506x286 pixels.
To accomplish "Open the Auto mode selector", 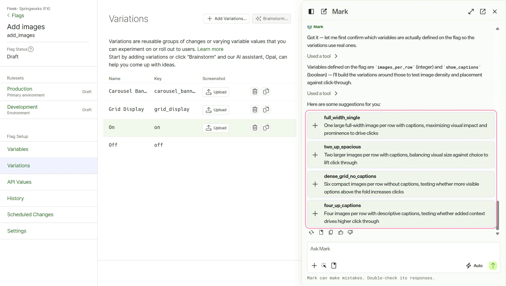I will tap(474, 266).
